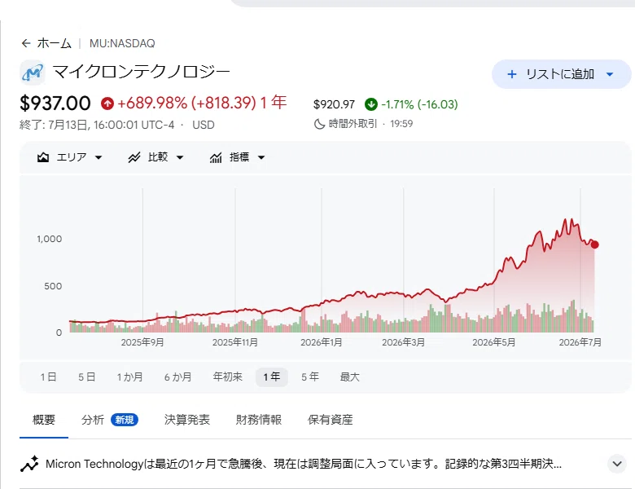The height and width of the screenshot is (489, 635).
Task: Click the 時間外取引 label
Action: tap(353, 124)
